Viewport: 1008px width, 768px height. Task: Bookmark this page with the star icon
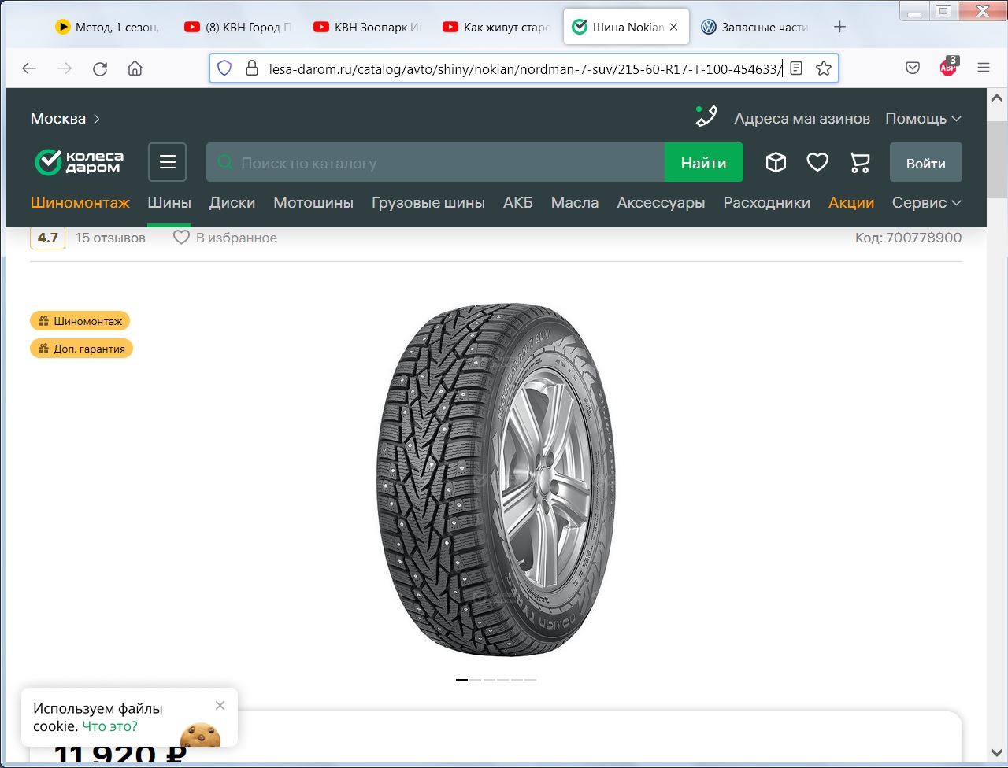[824, 68]
